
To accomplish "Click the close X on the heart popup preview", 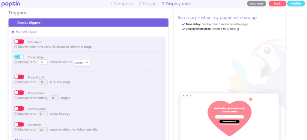I will tap(251, 99).
